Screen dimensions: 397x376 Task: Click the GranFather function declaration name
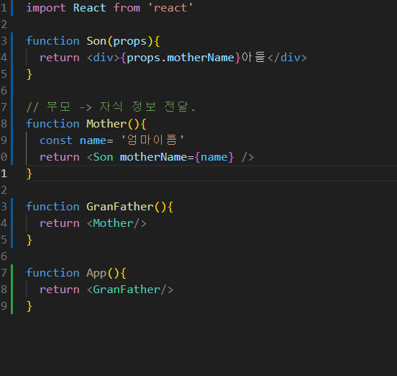click(120, 207)
